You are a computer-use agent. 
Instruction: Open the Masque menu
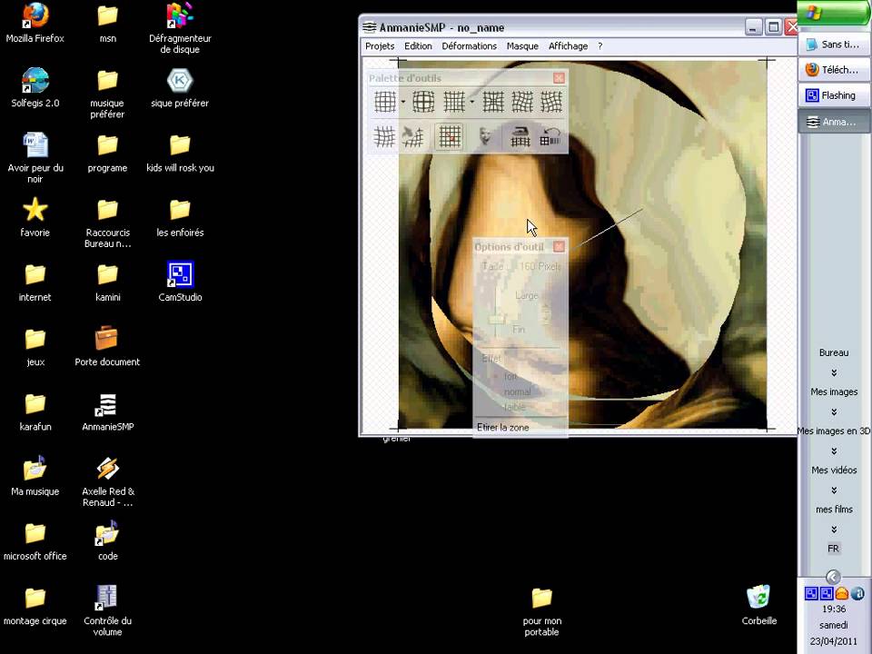[x=522, y=46]
